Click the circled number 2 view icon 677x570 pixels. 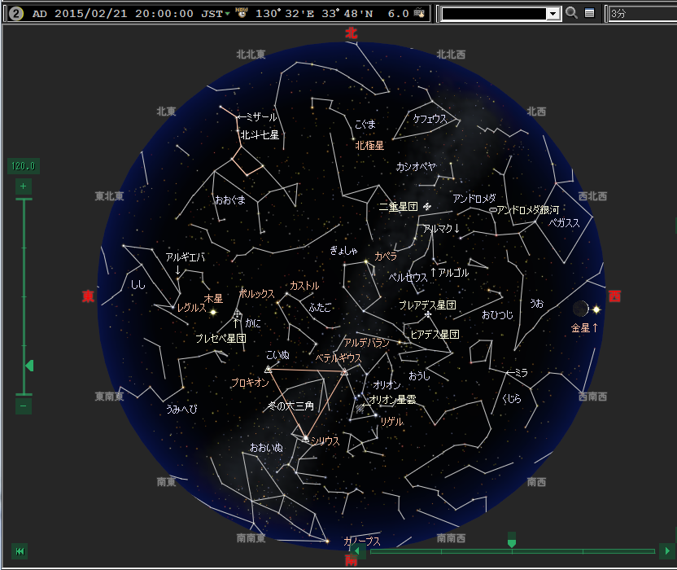(15, 13)
